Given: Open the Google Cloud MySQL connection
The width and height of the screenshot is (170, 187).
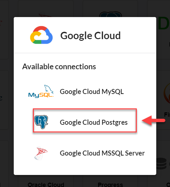Looking at the screenshot, I should click(x=92, y=92).
